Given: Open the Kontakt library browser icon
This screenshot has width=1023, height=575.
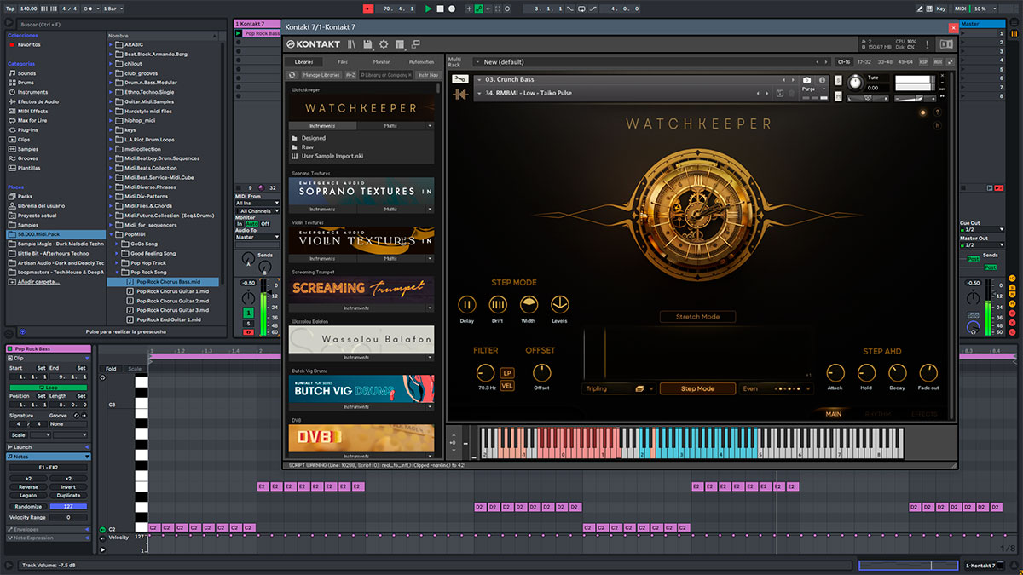Looking at the screenshot, I should coord(351,43).
